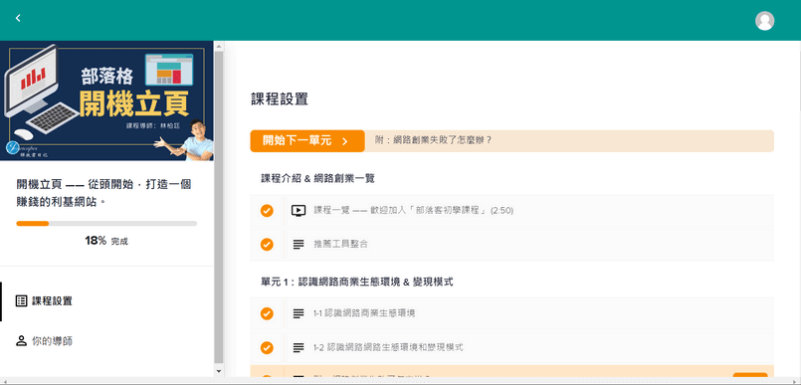Click the 部落格開機立頁 course banner thumbnail

(x=106, y=101)
